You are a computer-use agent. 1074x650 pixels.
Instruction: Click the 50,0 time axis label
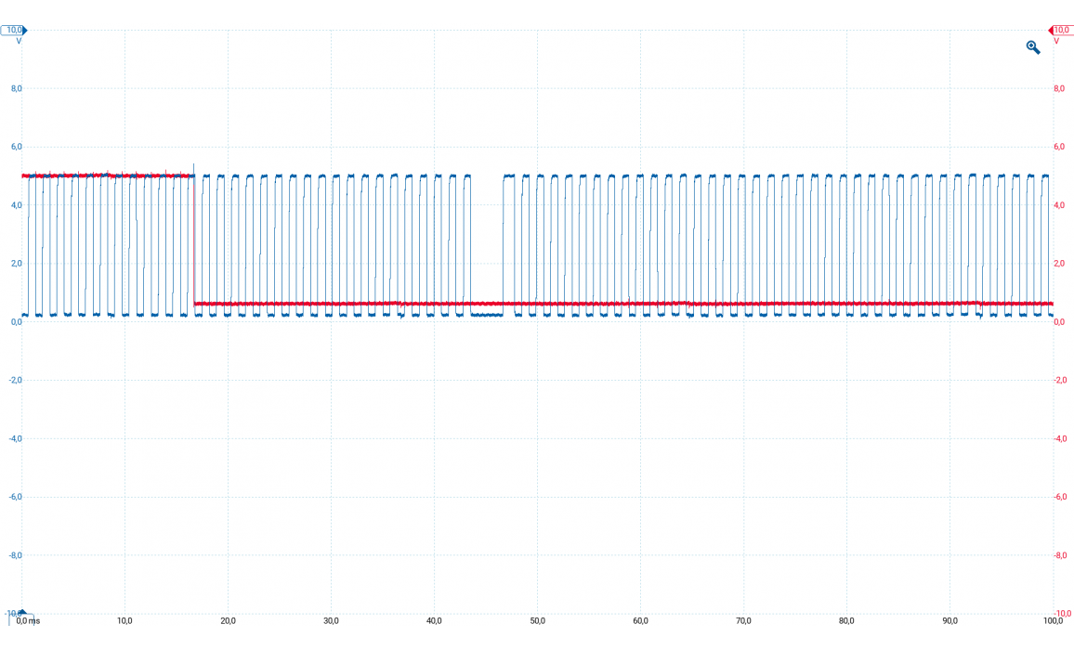coord(537,620)
